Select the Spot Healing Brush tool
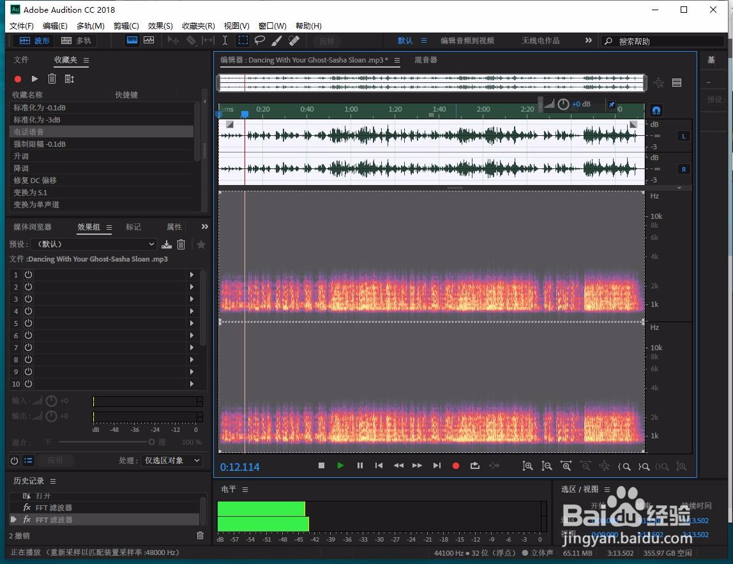The height and width of the screenshot is (564, 733). click(x=294, y=41)
